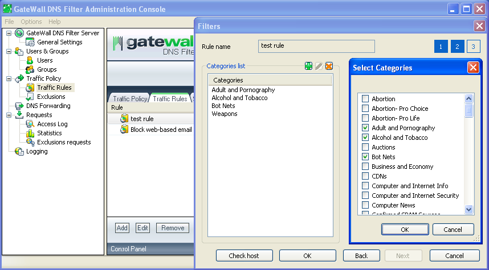
Task: Click the Traffic Policy arrow icon
Action: click(x=19, y=78)
